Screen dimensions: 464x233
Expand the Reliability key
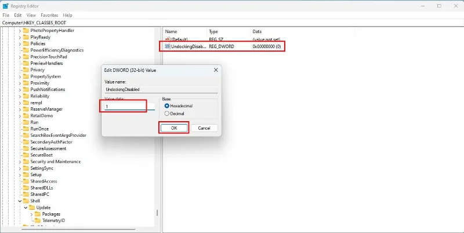click(20, 96)
